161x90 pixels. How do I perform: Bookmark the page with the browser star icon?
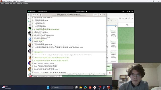[109, 18]
